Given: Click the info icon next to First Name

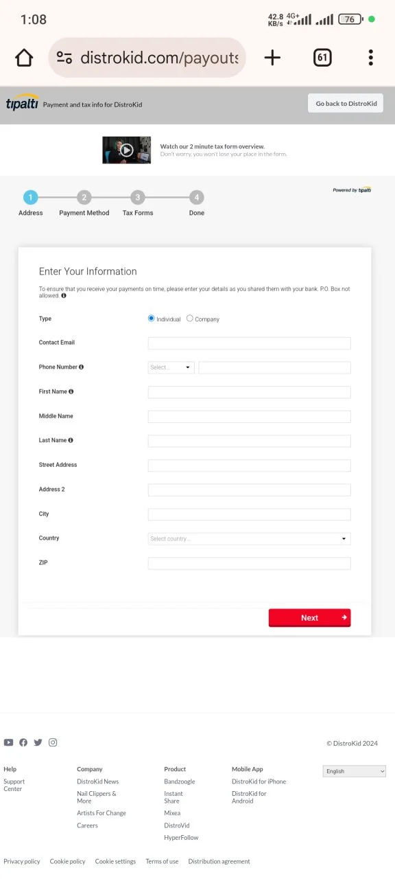Looking at the screenshot, I should (x=71, y=391).
